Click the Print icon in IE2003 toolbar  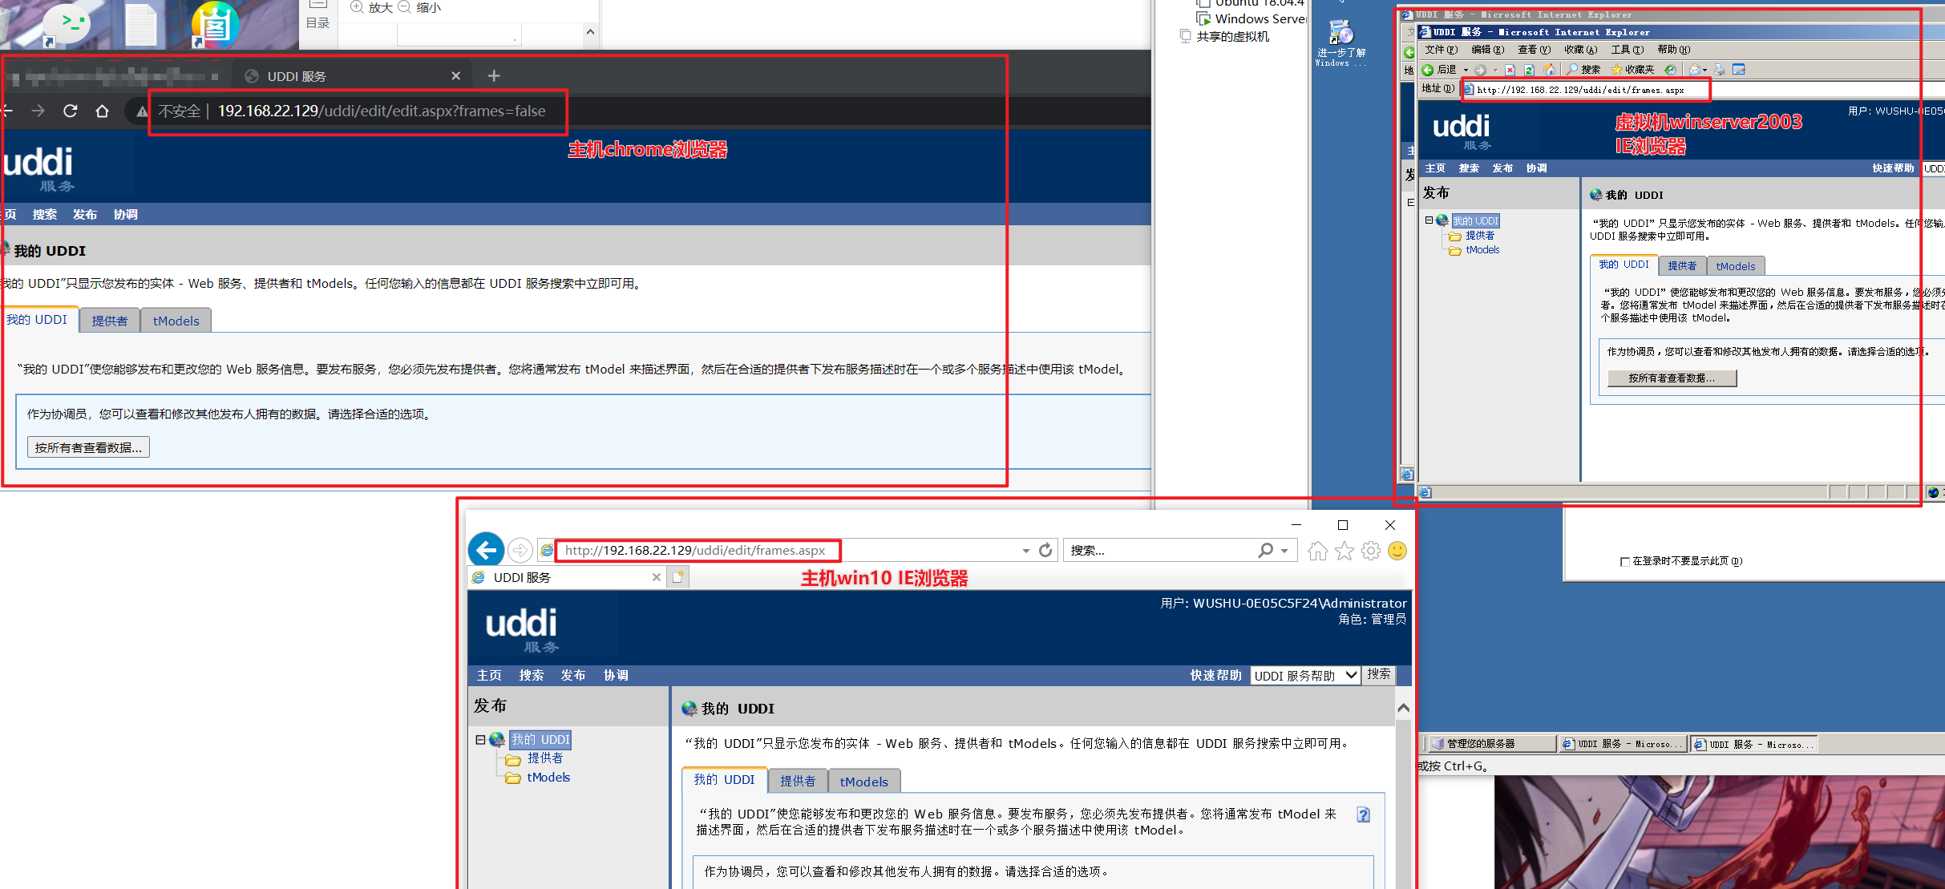tap(1720, 70)
